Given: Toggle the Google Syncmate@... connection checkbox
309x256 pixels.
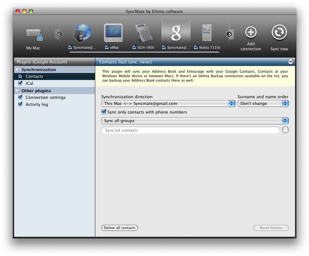Looking at the screenshot, I should tap(164, 47).
